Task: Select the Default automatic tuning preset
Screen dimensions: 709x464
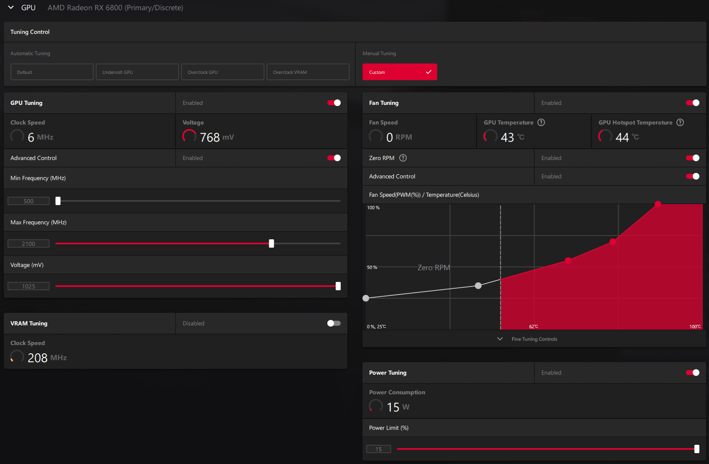Action: [52, 72]
